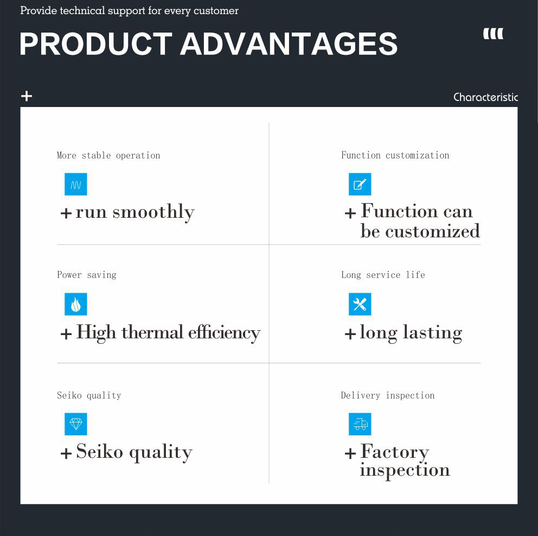Click the large 'Seiko quality' heading
The width and height of the screenshot is (538, 536).
pos(134,452)
